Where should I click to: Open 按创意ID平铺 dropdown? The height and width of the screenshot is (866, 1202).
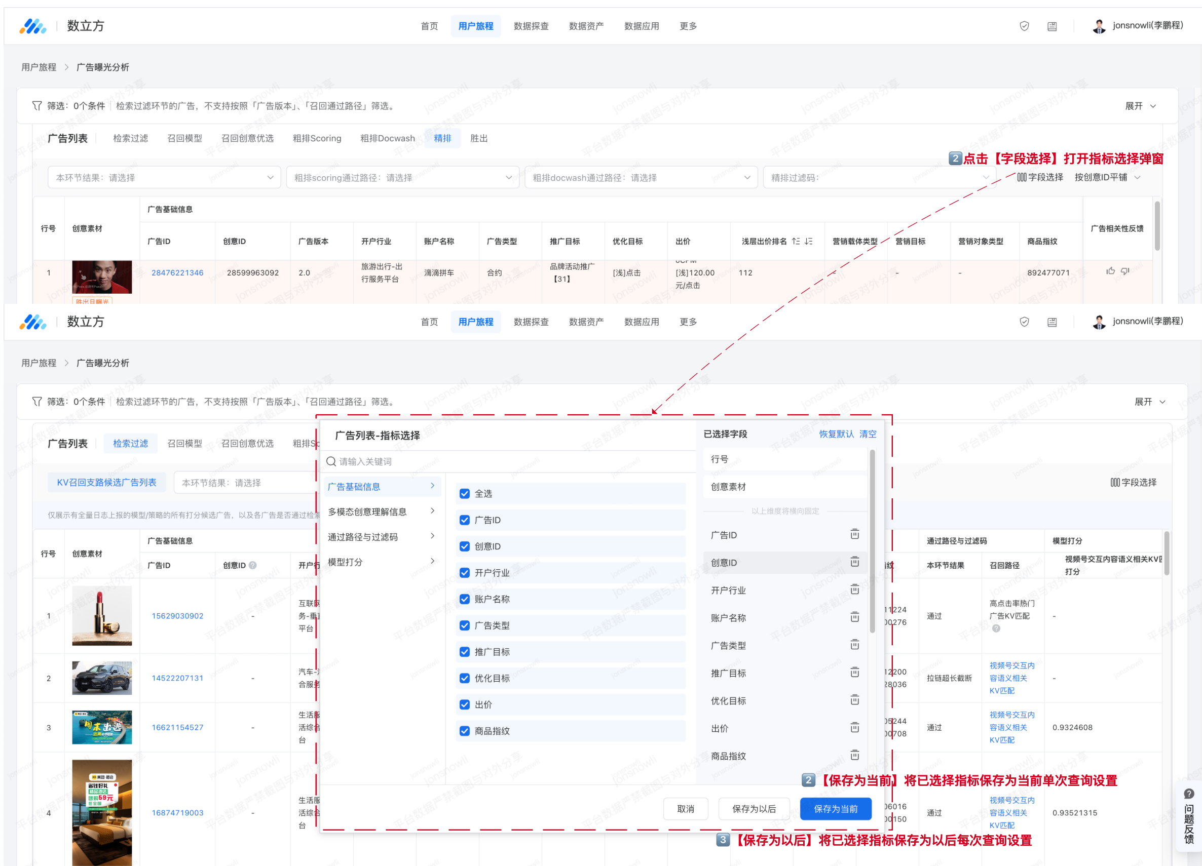point(1107,177)
